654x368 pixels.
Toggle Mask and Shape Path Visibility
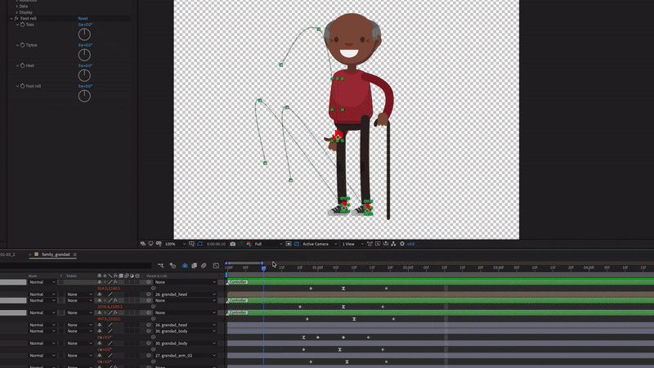pyautogui.click(x=199, y=244)
